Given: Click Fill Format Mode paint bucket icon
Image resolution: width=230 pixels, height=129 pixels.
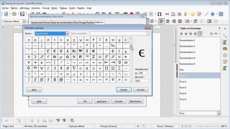Looking at the screenshot, I should tap(211, 34).
